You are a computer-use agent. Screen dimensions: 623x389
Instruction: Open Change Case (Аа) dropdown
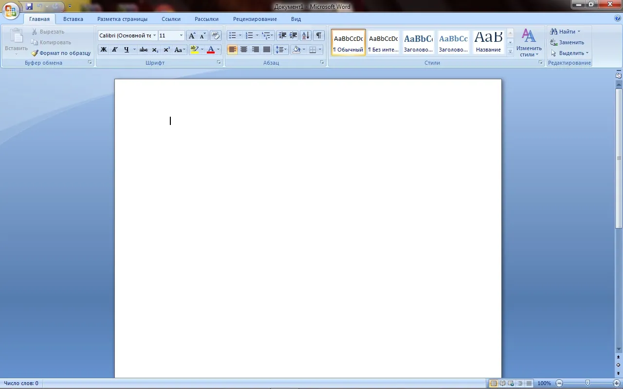tap(180, 50)
